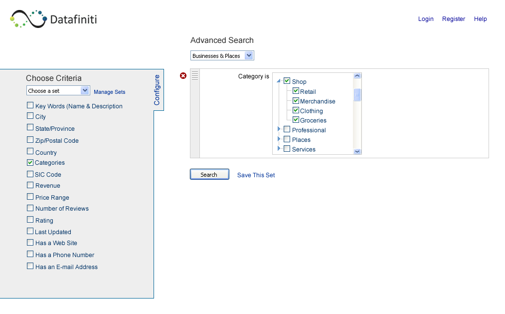Click the Save This Set link
Screen dimensions: 505x314
(256, 175)
